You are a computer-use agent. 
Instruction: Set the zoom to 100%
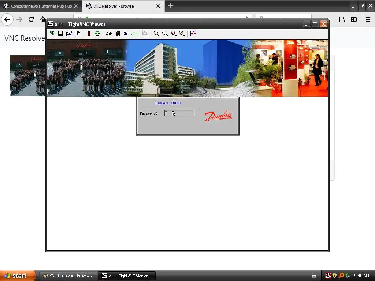pyautogui.click(x=173, y=34)
